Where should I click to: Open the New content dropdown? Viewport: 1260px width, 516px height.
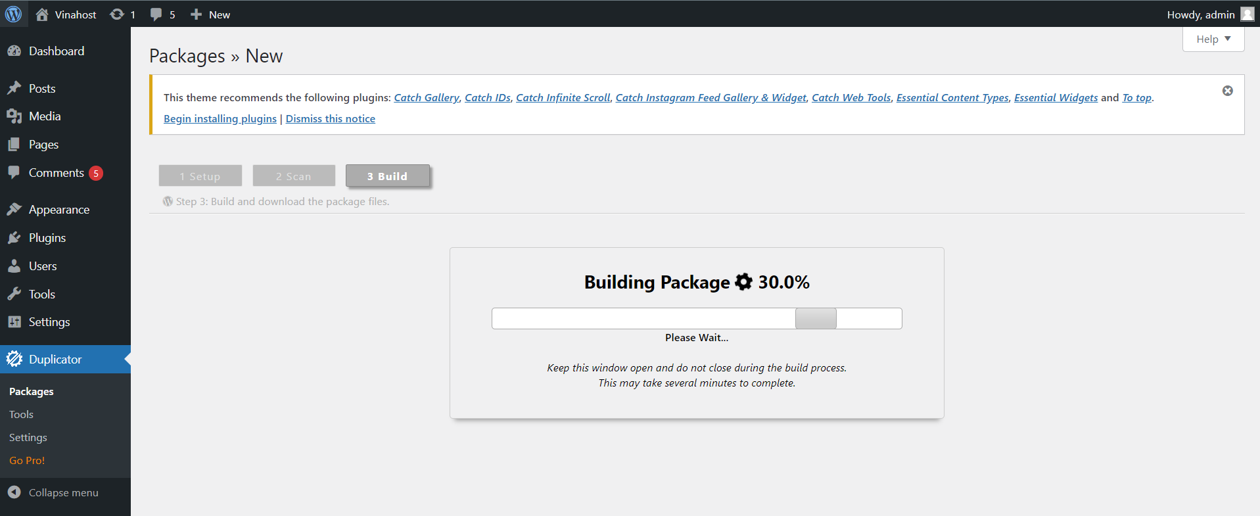(210, 14)
